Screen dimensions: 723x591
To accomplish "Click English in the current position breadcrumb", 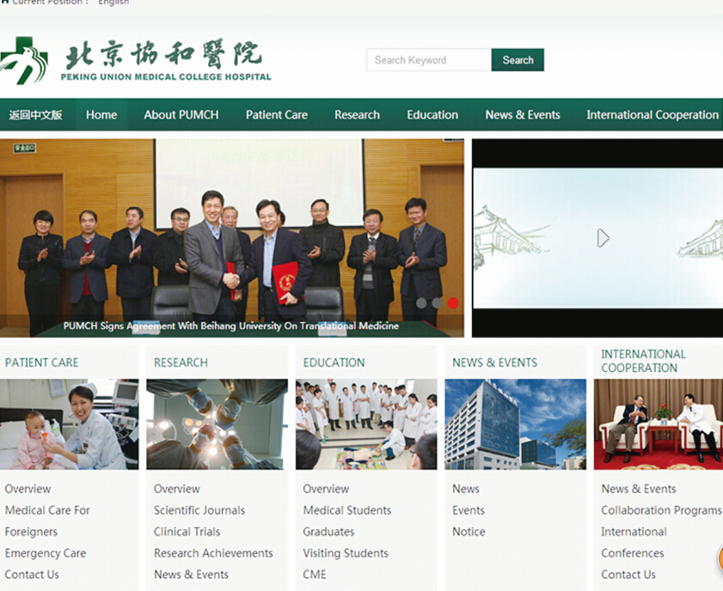I will pyautogui.click(x=113, y=3).
